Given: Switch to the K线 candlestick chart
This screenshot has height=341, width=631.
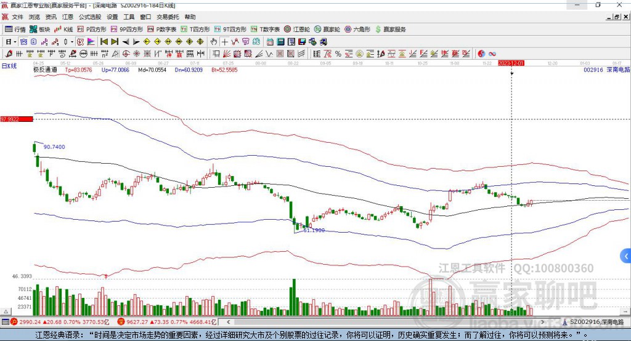Looking at the screenshot, I should [x=64, y=29].
